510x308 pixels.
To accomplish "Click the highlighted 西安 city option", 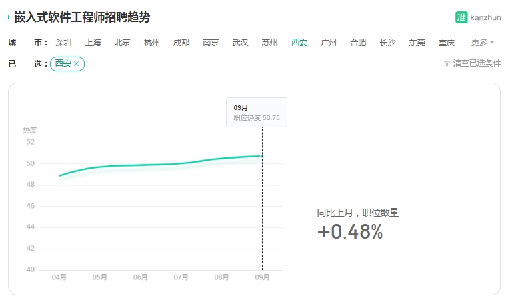I will 299,43.
